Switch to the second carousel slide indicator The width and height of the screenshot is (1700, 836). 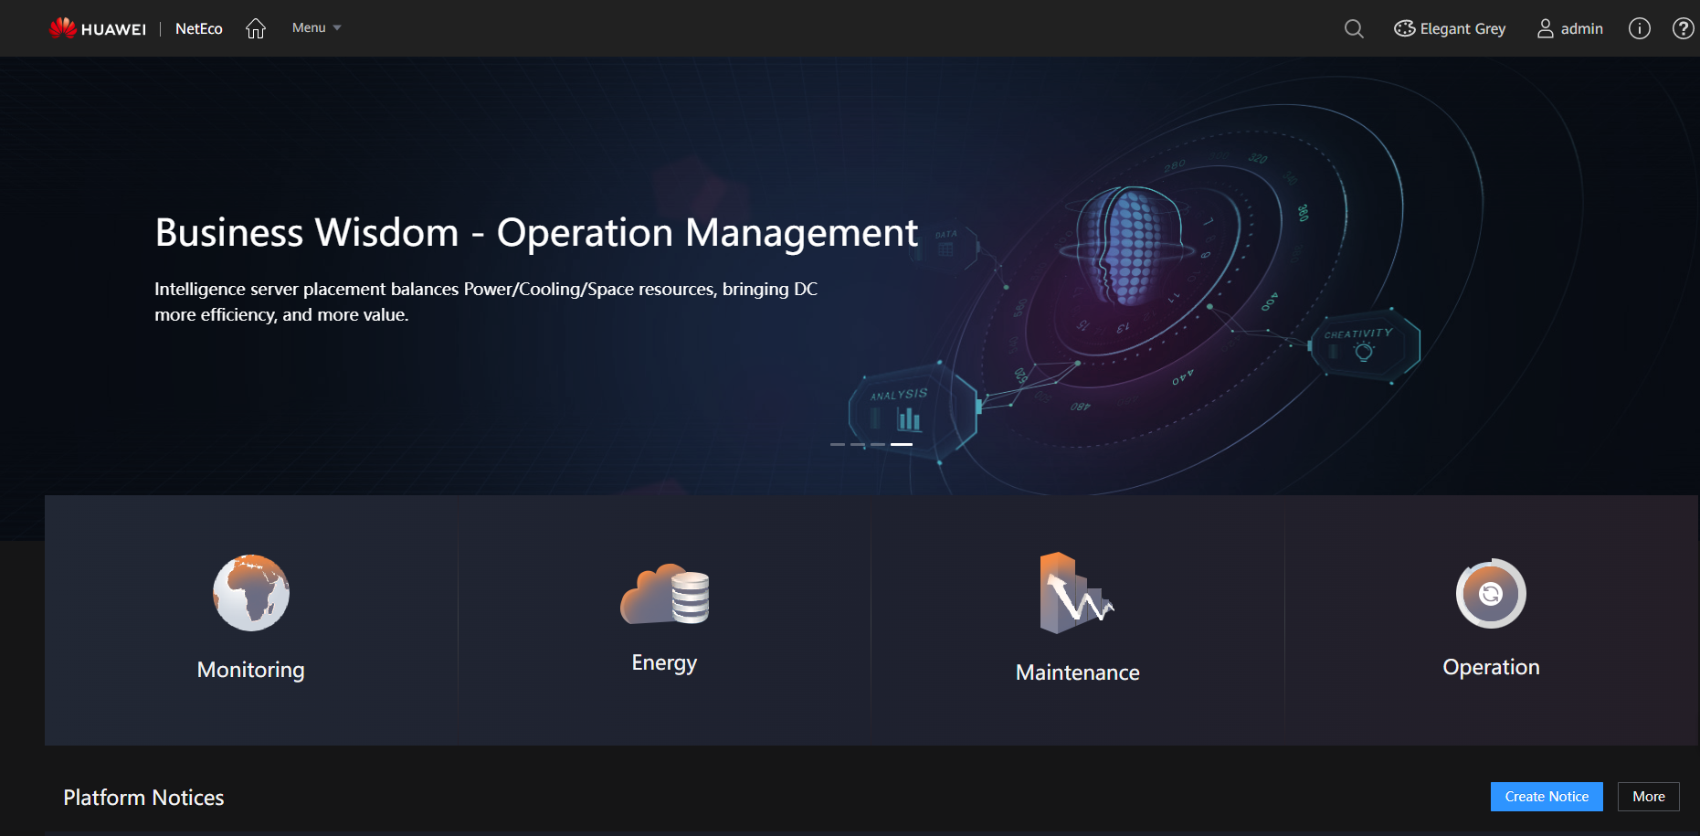point(858,444)
